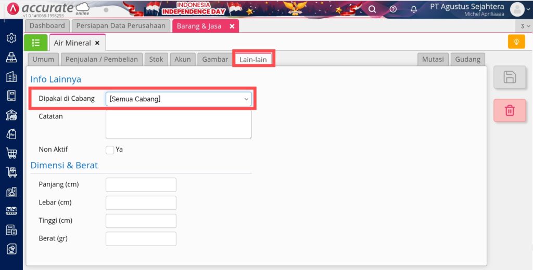Switch to Persiapan Data Perusahaan tab
This screenshot has height=270, width=533.
[x=121, y=26]
